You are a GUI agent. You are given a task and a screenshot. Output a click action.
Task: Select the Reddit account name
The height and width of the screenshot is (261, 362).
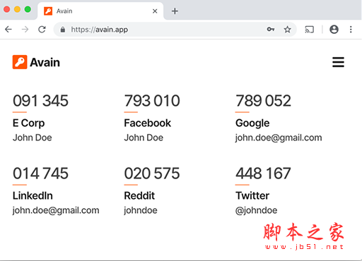tap(139, 196)
